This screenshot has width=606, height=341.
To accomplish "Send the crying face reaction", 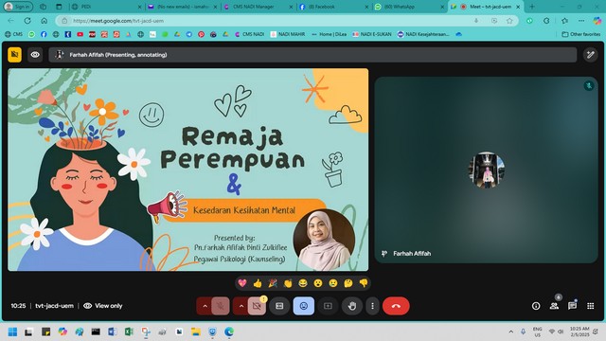I will tap(333, 283).
